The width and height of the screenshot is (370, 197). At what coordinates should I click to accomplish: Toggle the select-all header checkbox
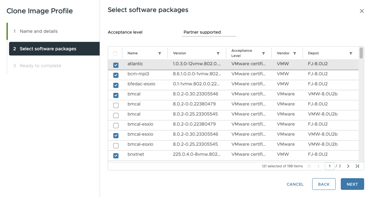click(x=115, y=54)
